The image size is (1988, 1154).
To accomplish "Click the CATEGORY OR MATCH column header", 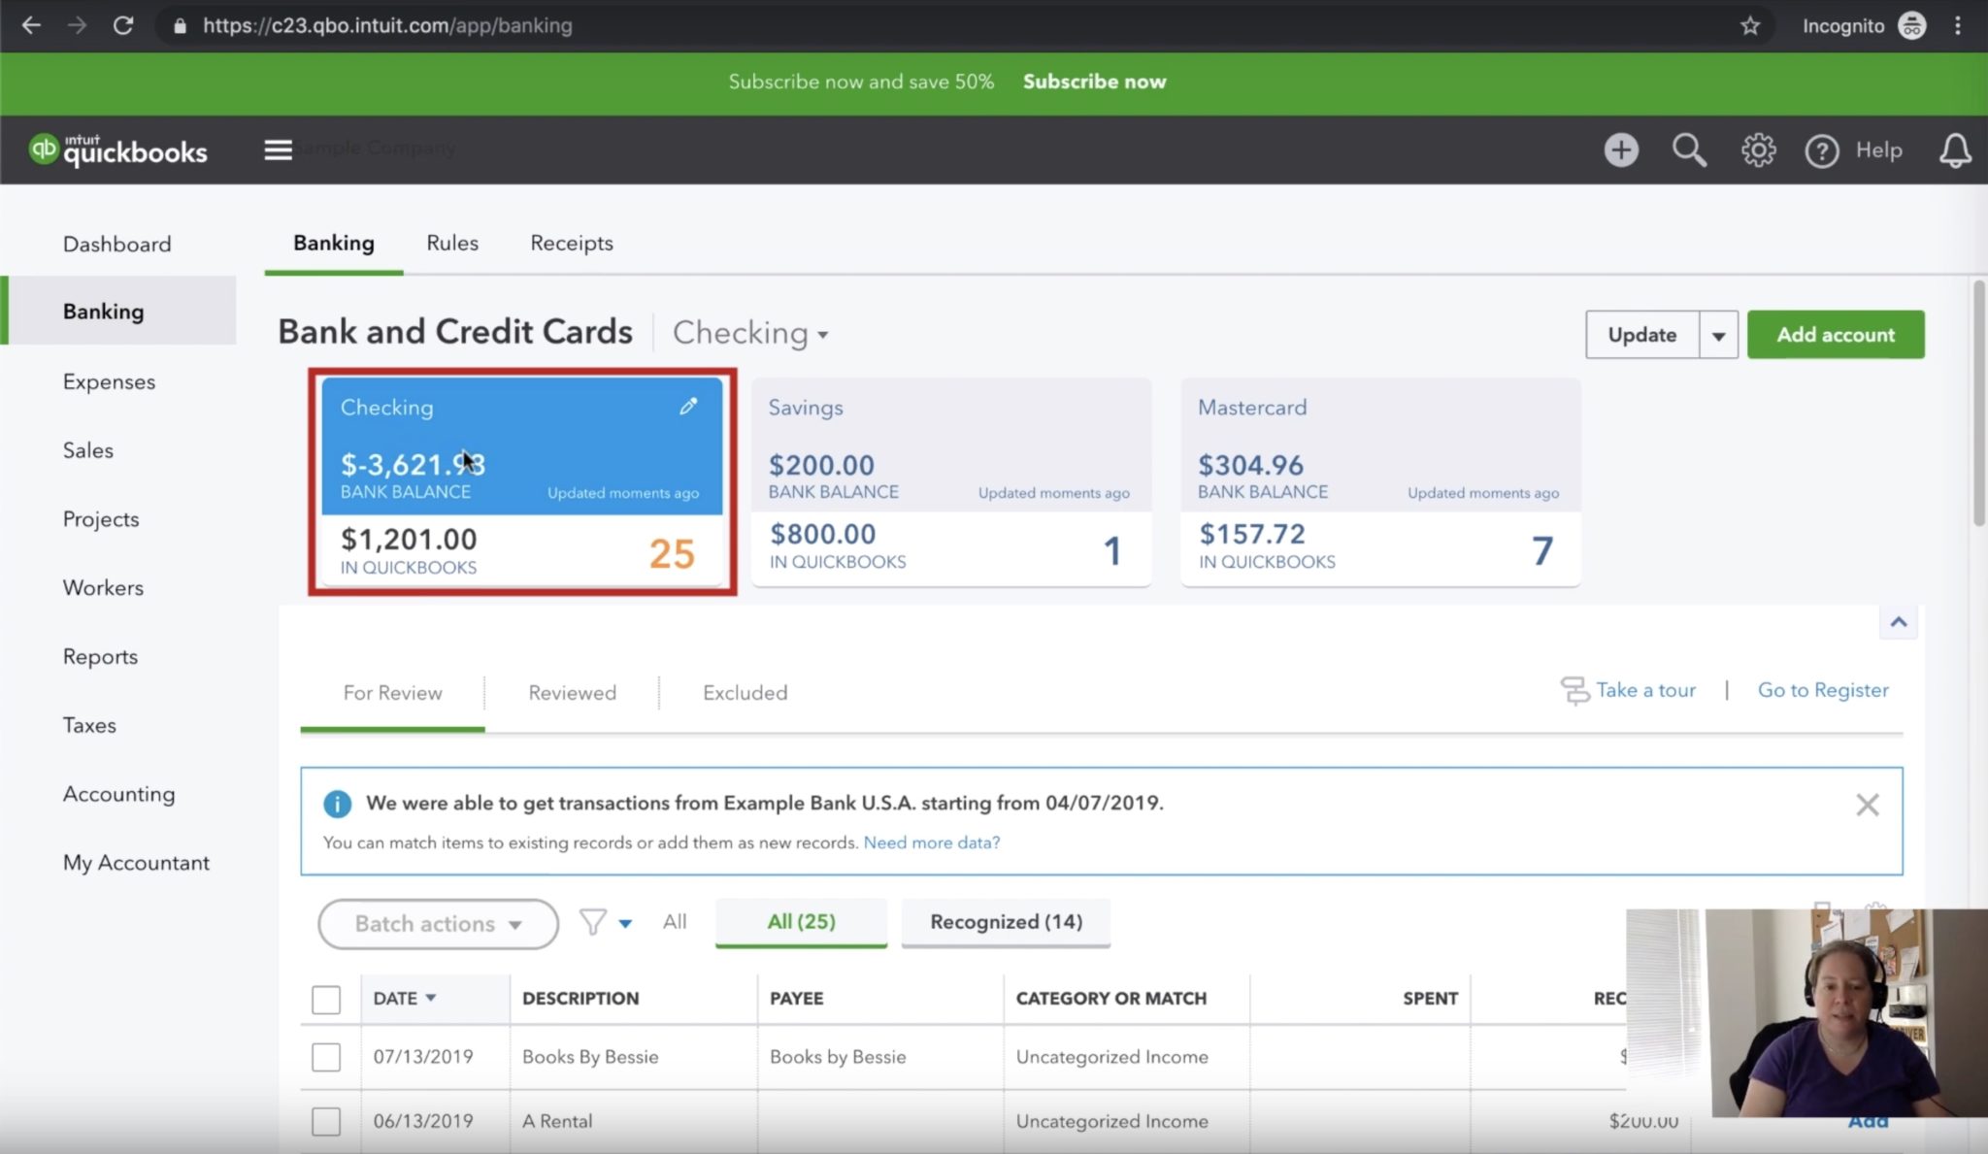I will (x=1110, y=999).
